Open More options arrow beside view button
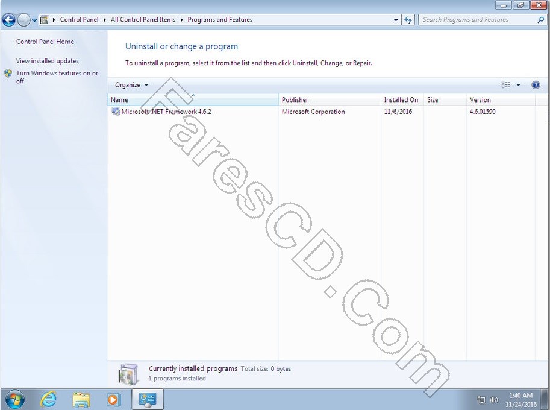550x410 pixels. [x=519, y=85]
